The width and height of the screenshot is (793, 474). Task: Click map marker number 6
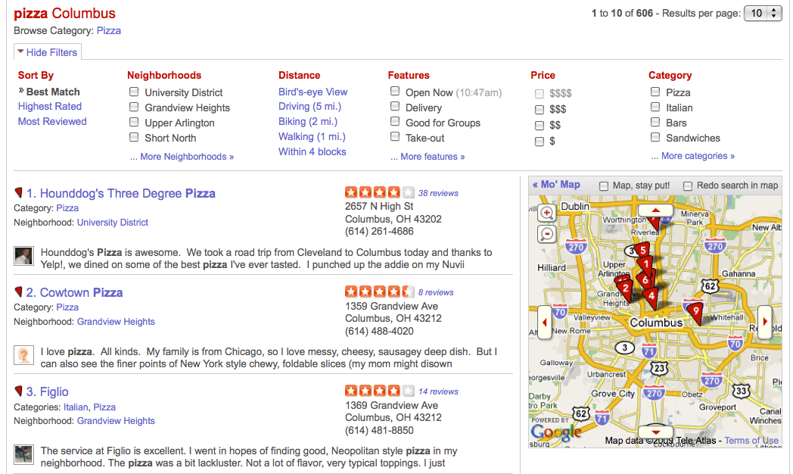point(645,279)
